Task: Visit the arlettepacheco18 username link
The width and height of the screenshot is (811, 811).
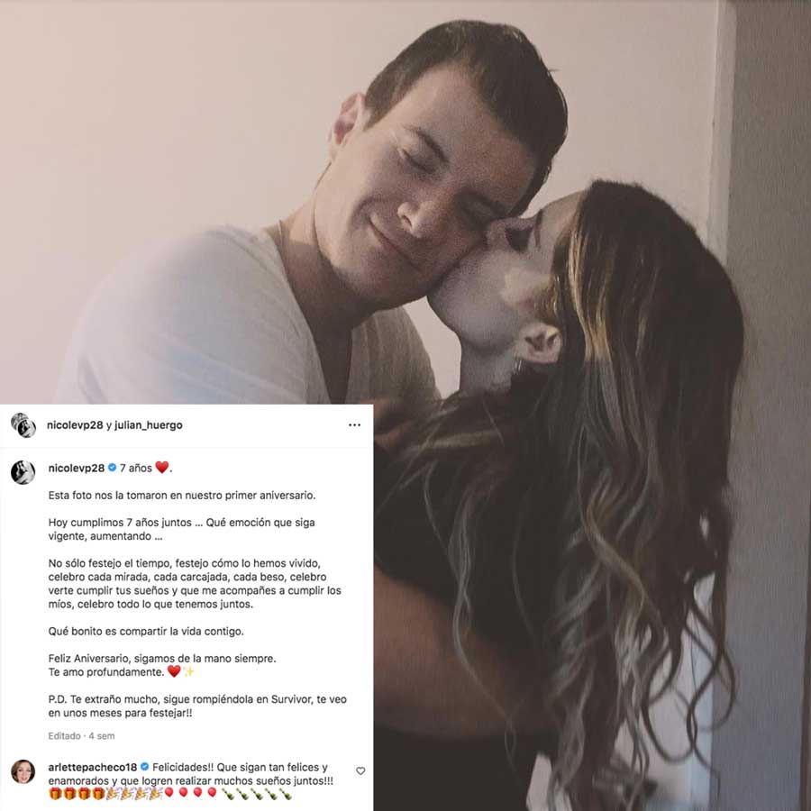Action: coord(93,767)
